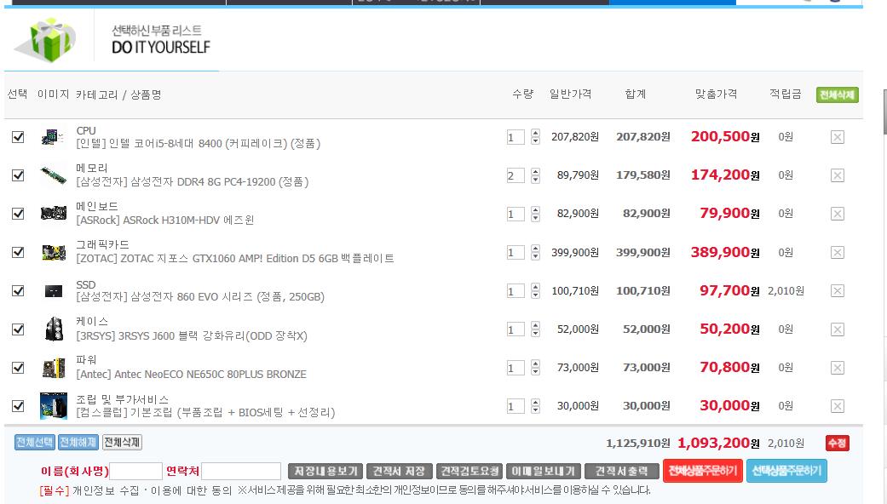
Task: Save the estimate with 견적서 저장
Action: [400, 472]
